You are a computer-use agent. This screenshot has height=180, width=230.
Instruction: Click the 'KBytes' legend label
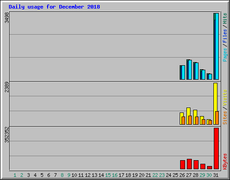225,162
